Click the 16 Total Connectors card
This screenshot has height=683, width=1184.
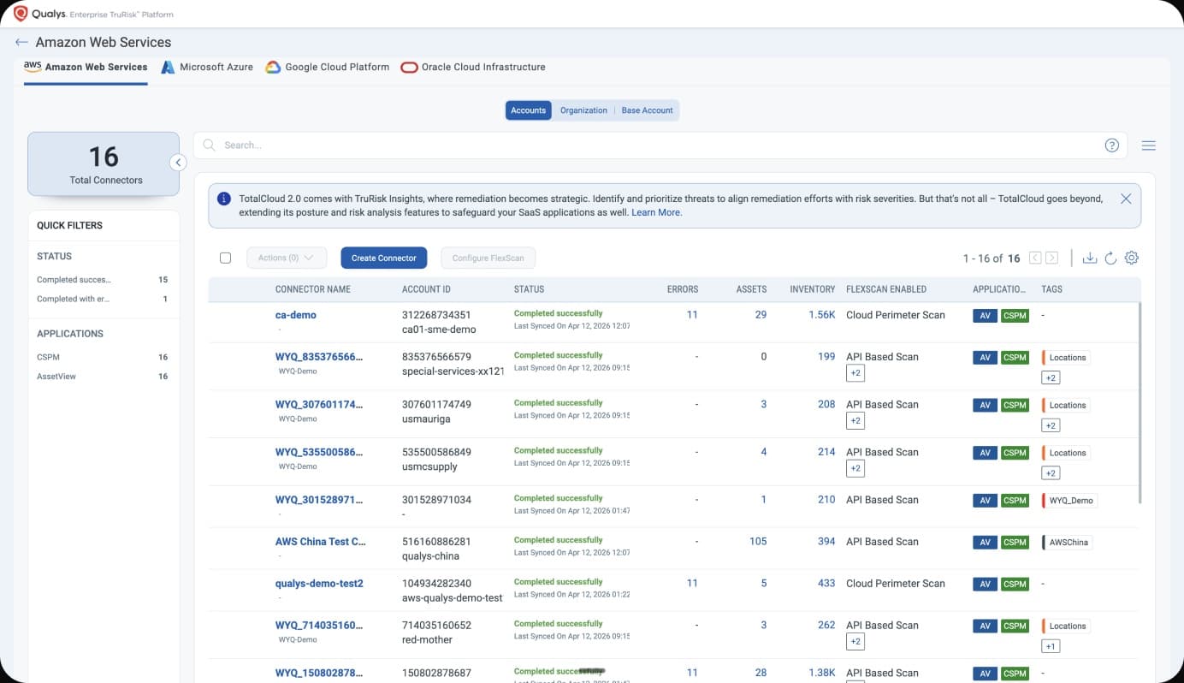[x=104, y=163]
